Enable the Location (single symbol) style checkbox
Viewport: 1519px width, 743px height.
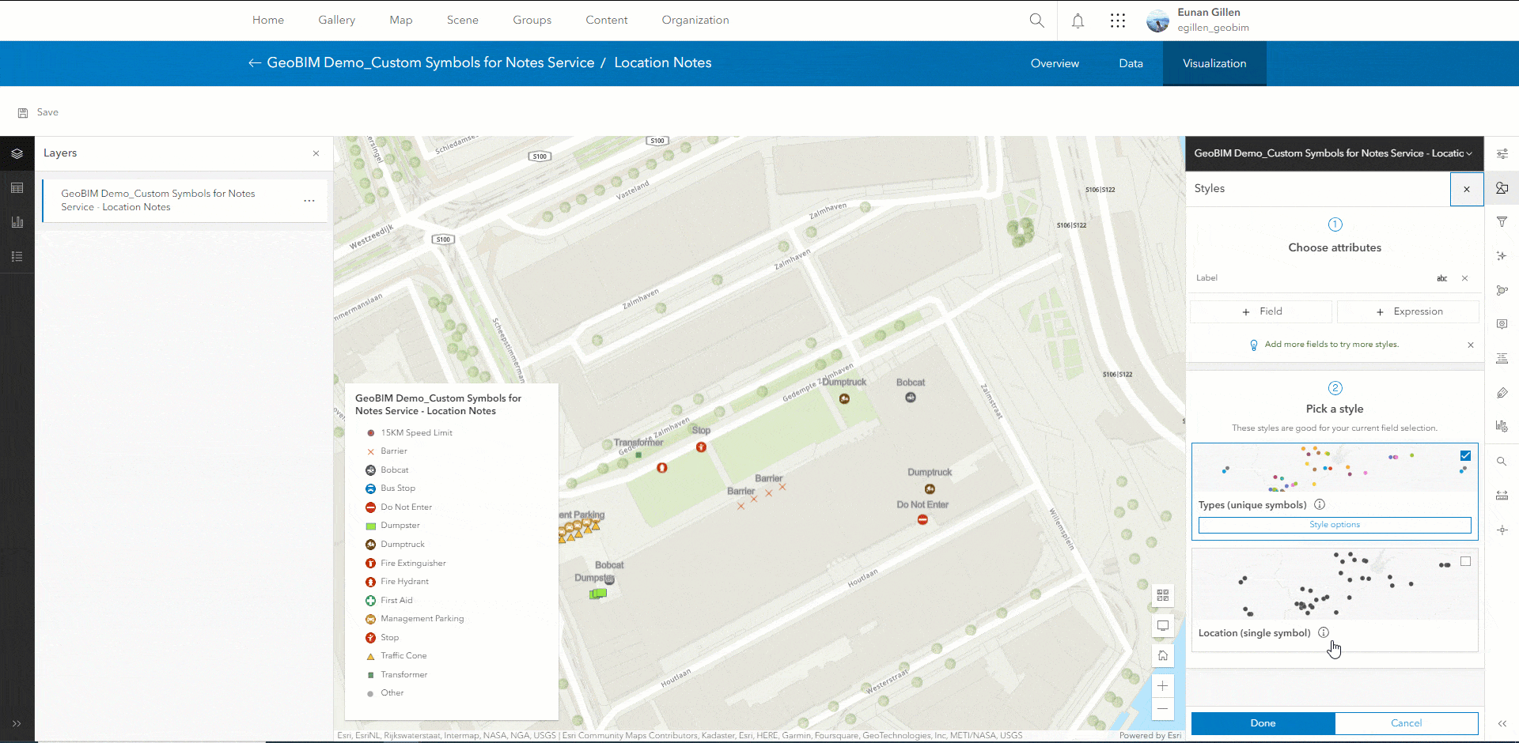point(1466,561)
